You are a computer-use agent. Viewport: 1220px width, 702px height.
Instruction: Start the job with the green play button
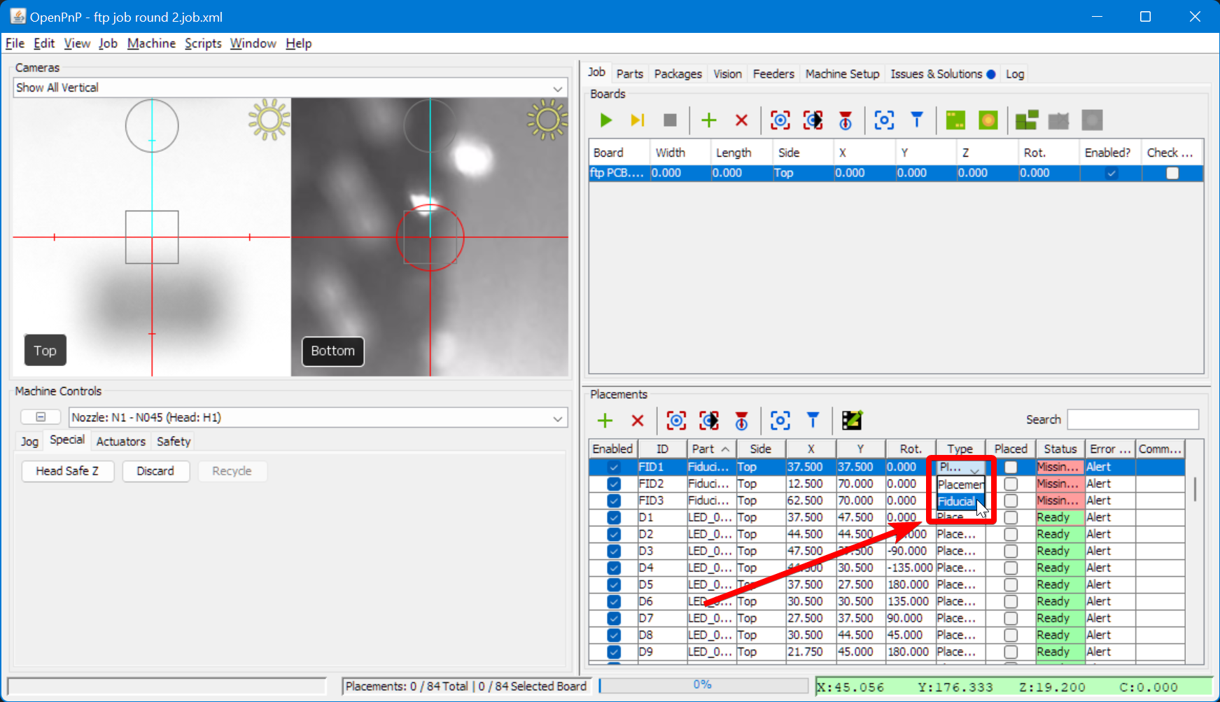point(605,120)
